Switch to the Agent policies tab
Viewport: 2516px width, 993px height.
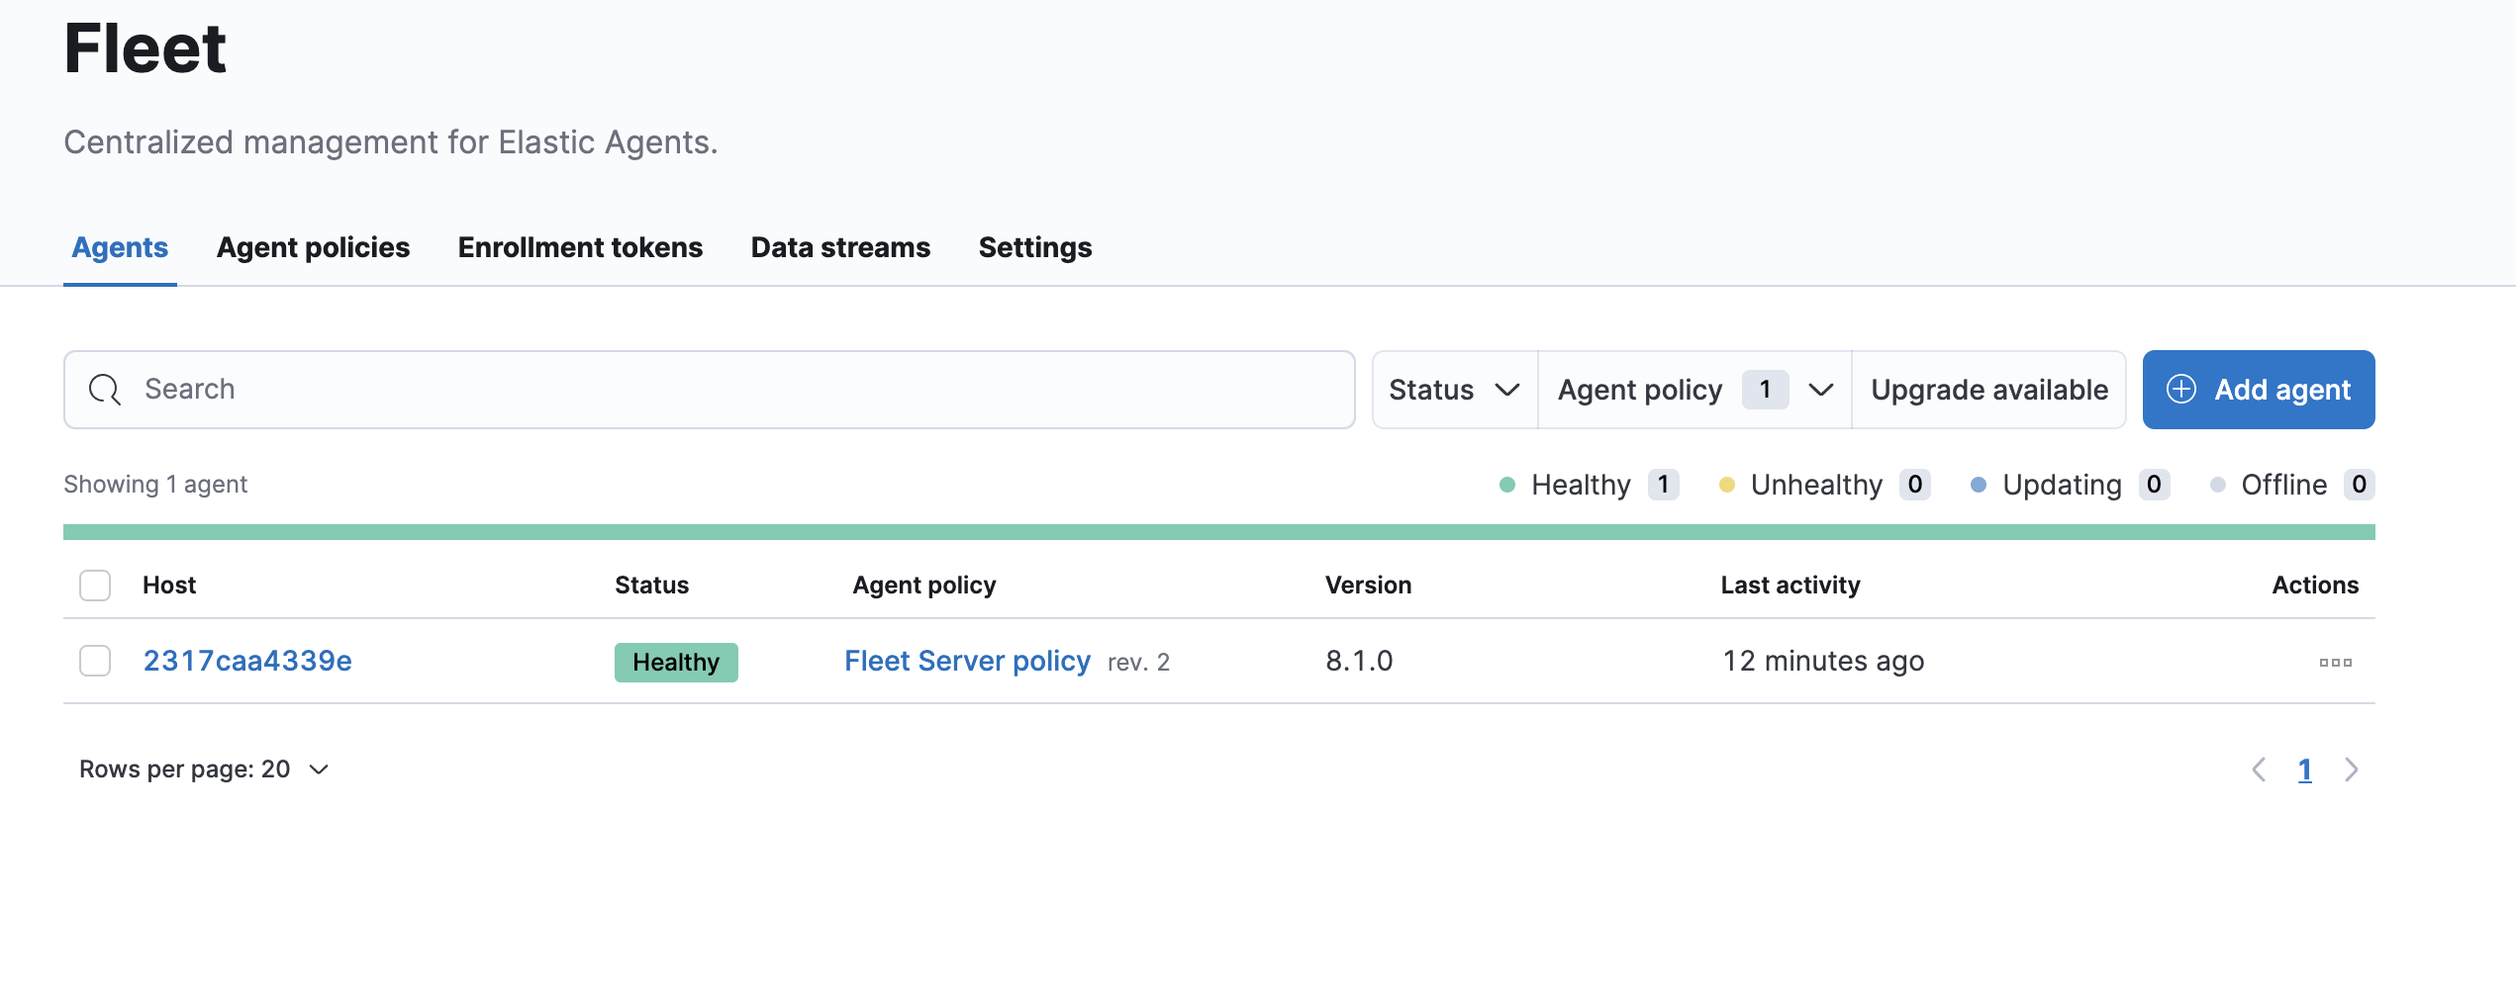(313, 247)
